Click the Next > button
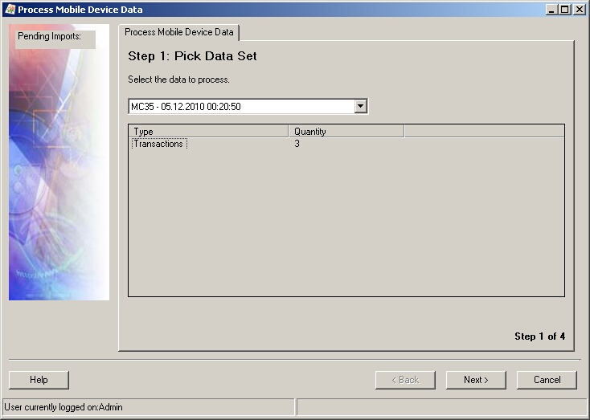Viewport: 590px width, 420px height. 476,380
